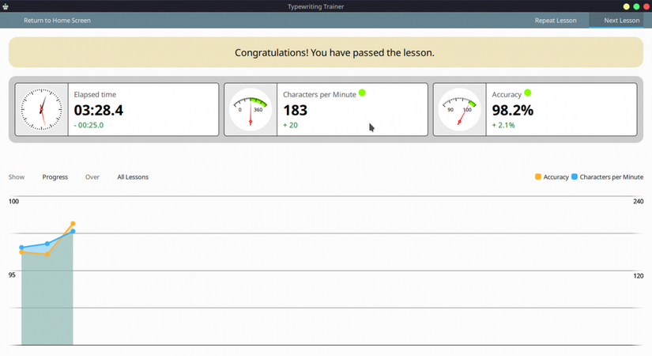Close the Typewriting Trainer window
Viewport: 652px width, 356px height.
646,6
